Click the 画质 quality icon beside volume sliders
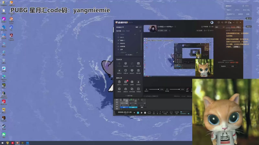The width and height of the screenshot is (259, 145). 187,89
